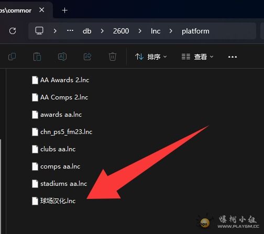Open the 排序 sort dropdown
The width and height of the screenshot is (264, 234).
[151, 57]
